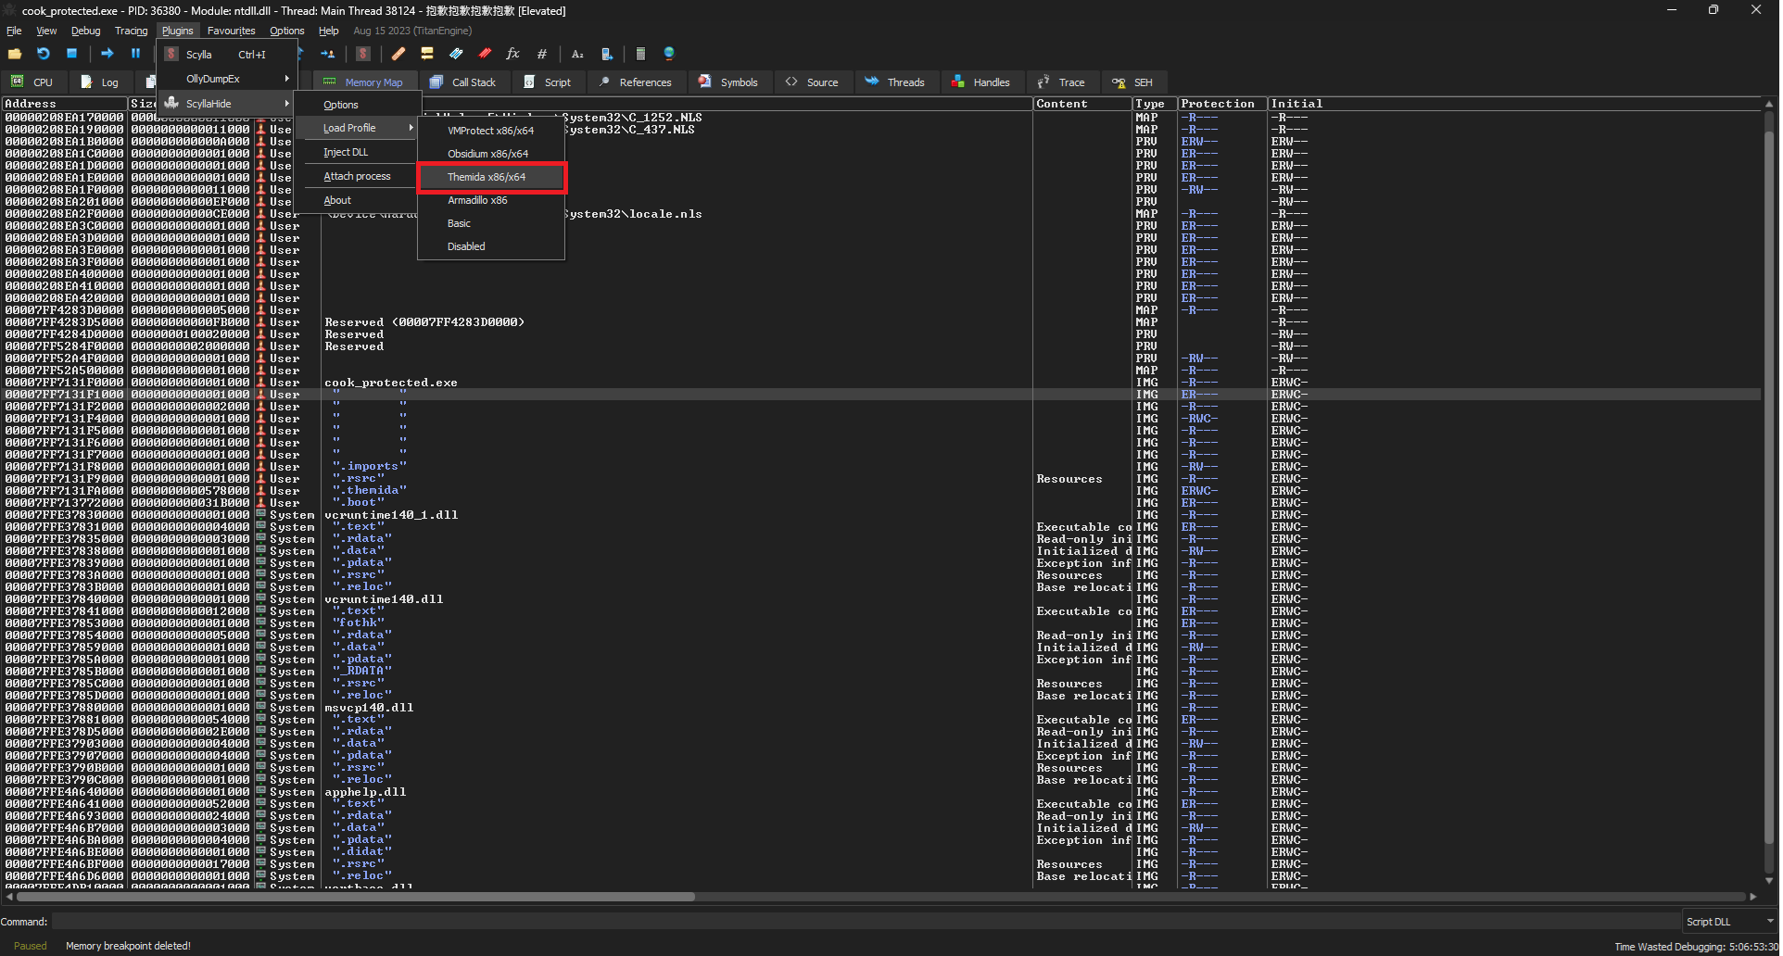The height and width of the screenshot is (956, 1783).
Task: Open Labels with the blue tags icon
Action: 456,54
